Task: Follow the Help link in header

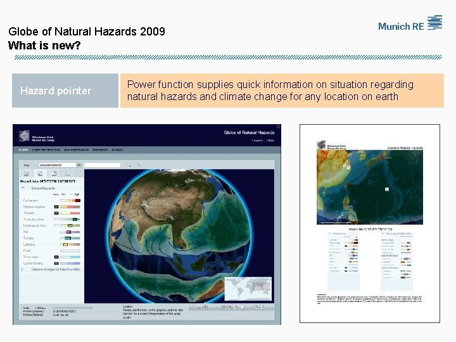Action: point(270,141)
